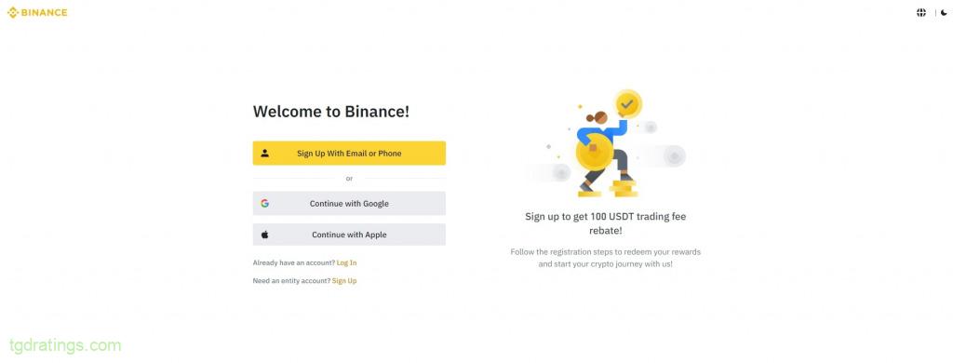Click the coin-carrying character illustration
Screen dimensions: 953x363
(605, 144)
